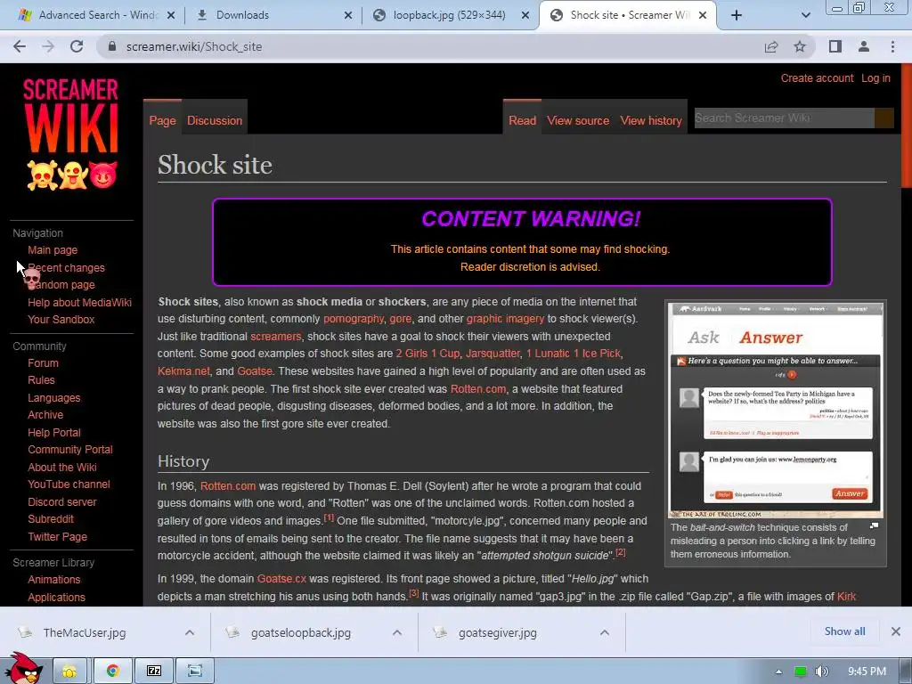Open Chrome from the taskbar

tap(112, 672)
